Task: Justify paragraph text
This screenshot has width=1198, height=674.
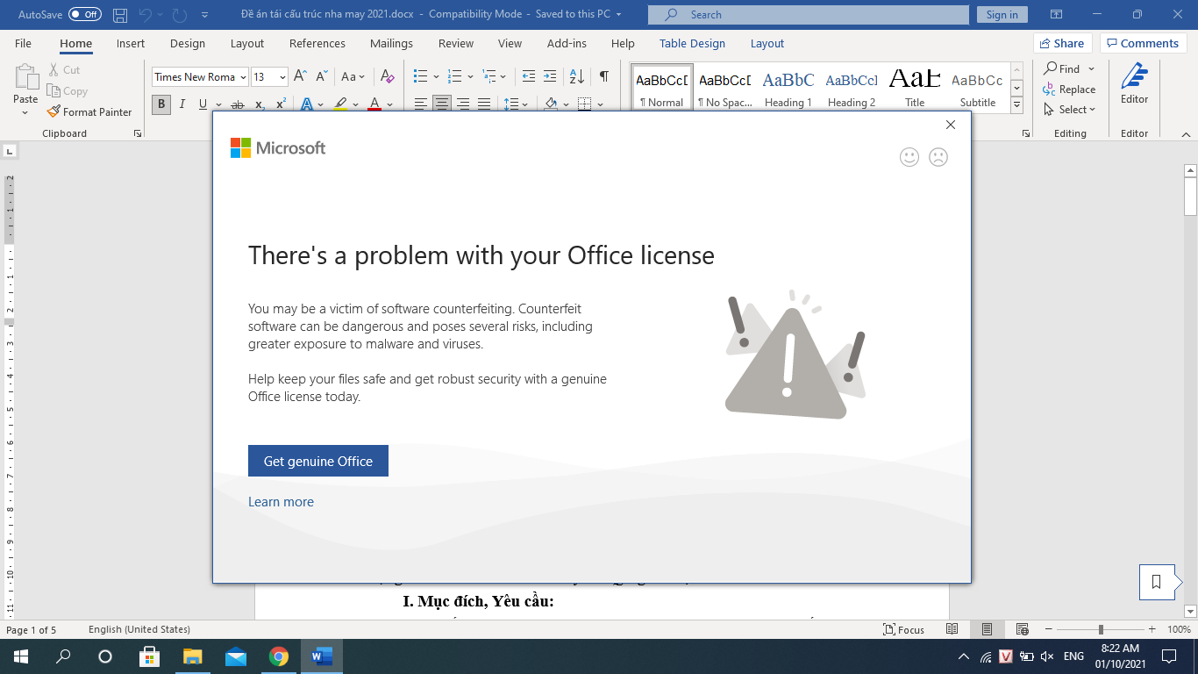Action: (x=484, y=104)
